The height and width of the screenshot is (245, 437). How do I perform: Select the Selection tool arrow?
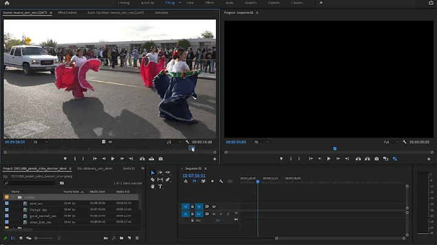(152, 173)
